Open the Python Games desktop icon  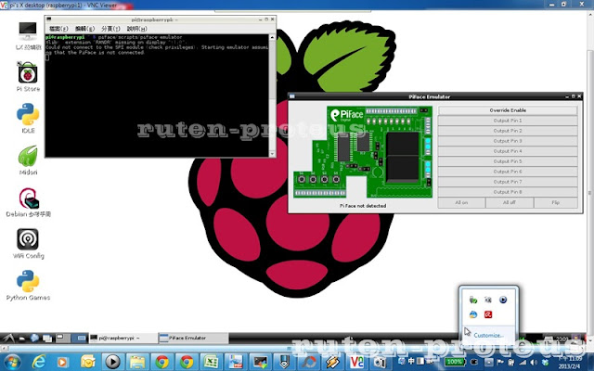(x=28, y=285)
